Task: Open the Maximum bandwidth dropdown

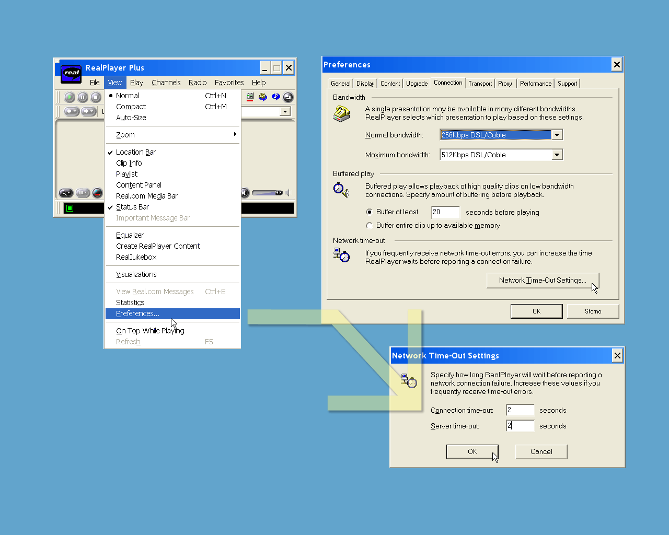Action: click(x=557, y=154)
